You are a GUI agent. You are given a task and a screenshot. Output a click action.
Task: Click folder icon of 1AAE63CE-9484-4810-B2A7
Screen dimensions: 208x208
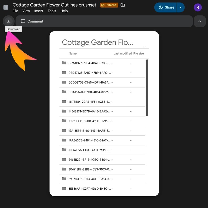(64, 140)
